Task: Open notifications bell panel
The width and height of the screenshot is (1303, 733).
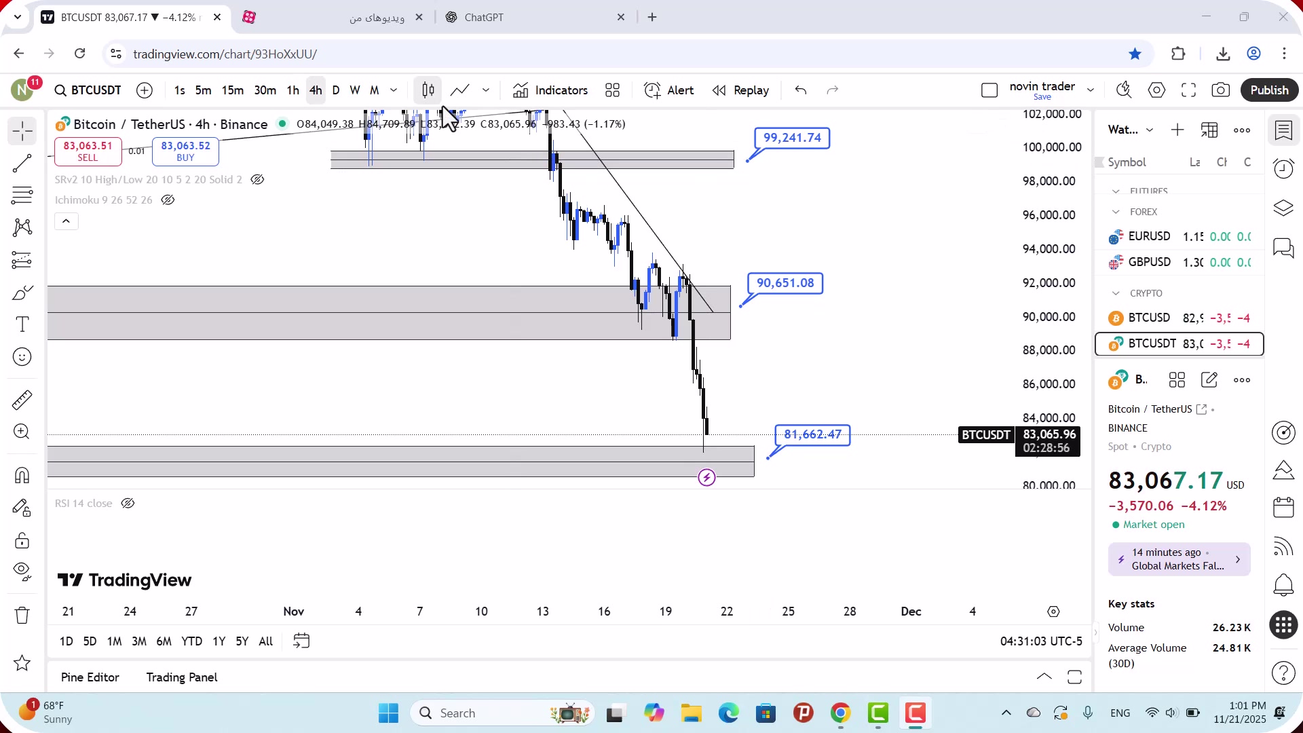Action: pyautogui.click(x=1283, y=585)
